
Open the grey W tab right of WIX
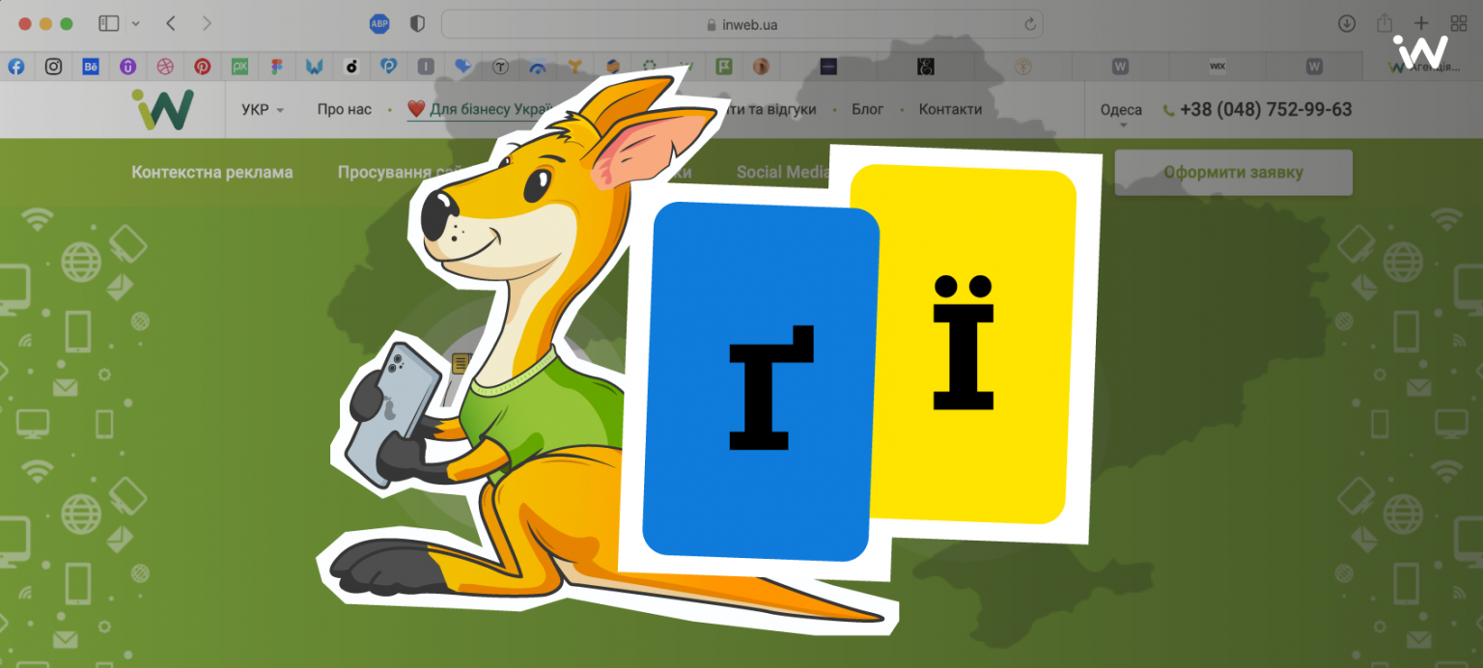point(1314,67)
